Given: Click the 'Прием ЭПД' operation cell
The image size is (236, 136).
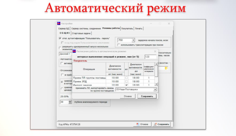Looking at the screenshot, I should 89,81.
